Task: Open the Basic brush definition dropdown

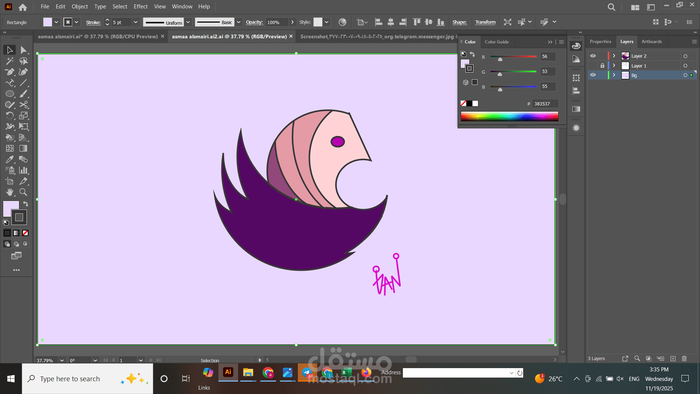Action: point(238,22)
